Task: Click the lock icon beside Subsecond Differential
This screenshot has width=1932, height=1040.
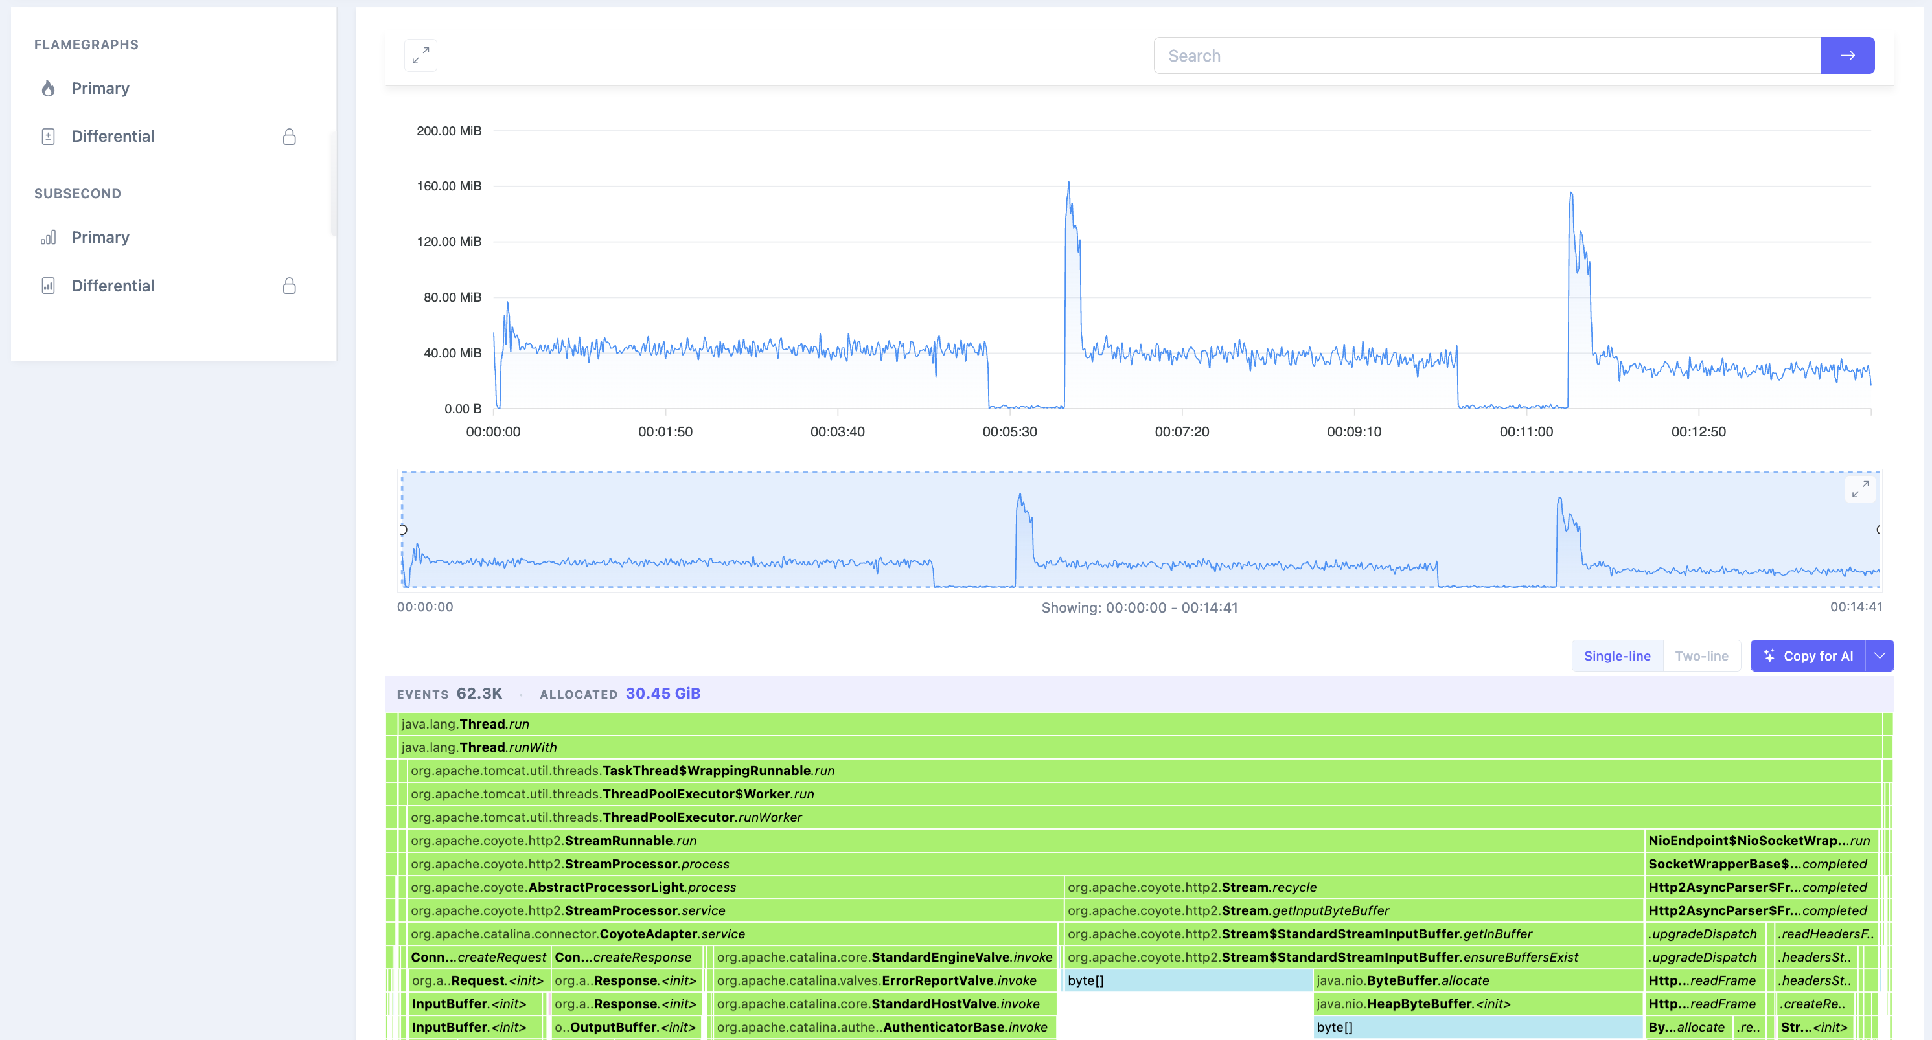Action: pyautogui.click(x=290, y=286)
